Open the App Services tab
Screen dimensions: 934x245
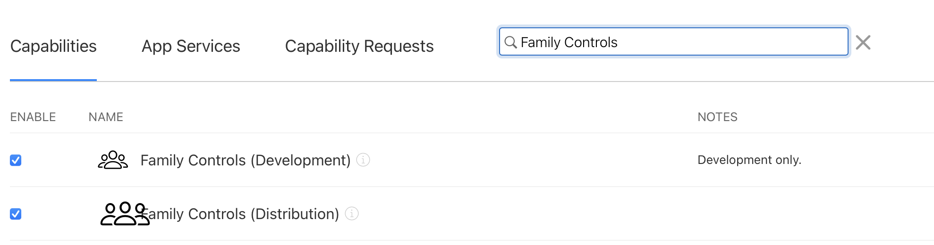click(191, 46)
